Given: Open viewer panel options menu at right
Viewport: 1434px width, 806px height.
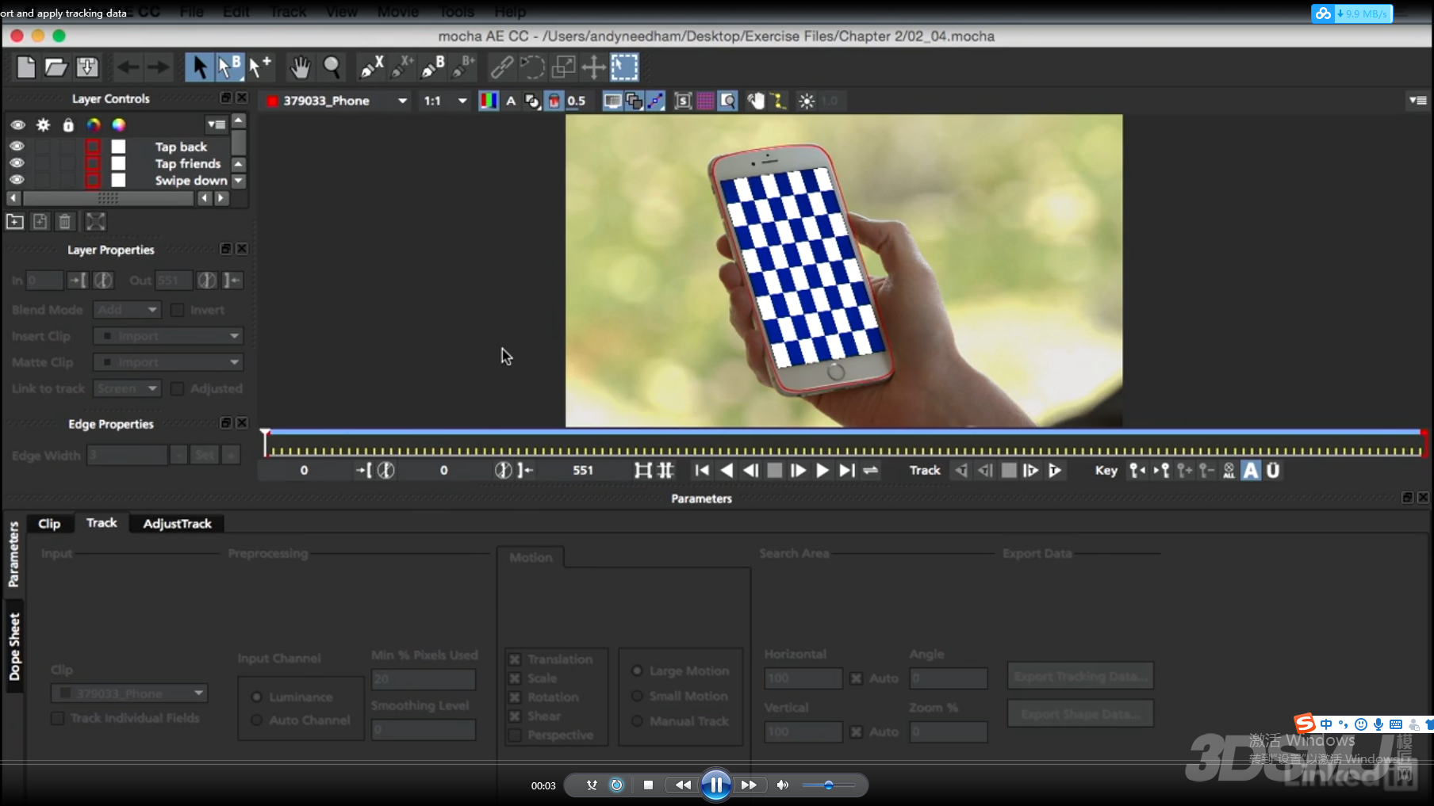Looking at the screenshot, I should [x=1417, y=101].
